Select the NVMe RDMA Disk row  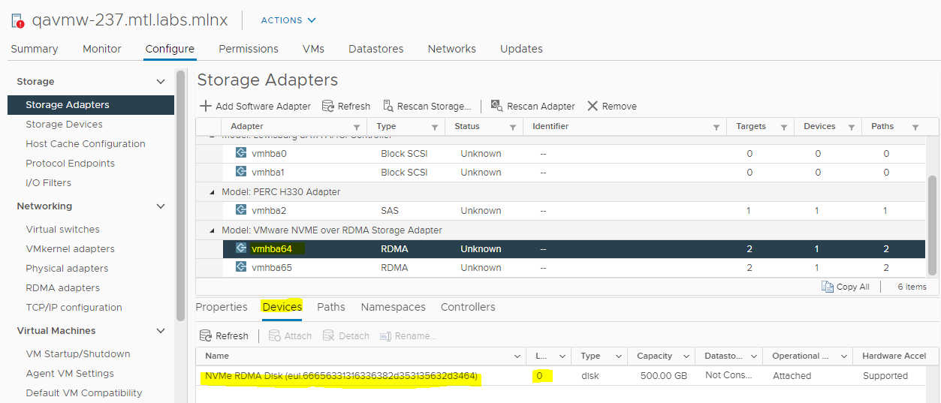568,376
